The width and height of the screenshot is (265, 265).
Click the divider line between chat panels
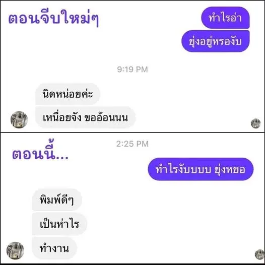(x=132, y=132)
